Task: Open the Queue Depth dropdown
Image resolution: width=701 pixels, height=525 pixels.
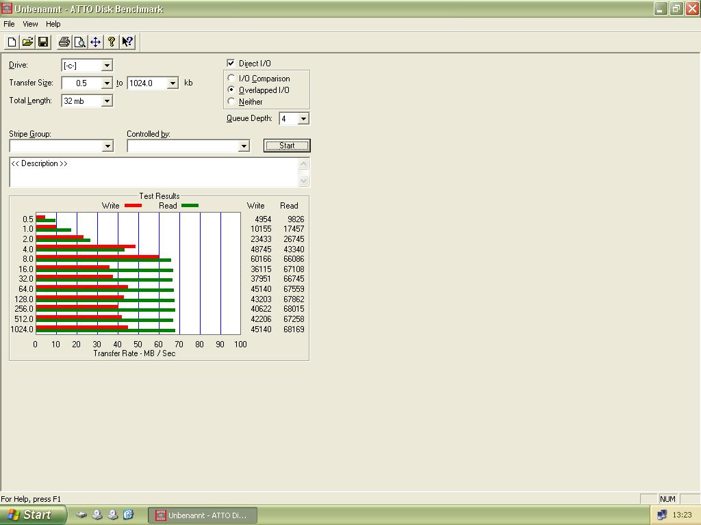Action: click(x=303, y=119)
